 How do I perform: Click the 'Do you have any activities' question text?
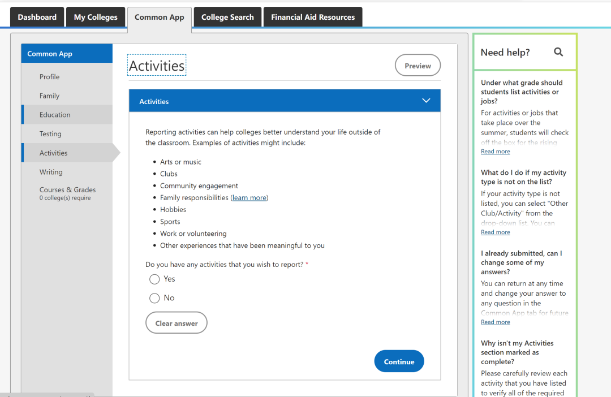tap(224, 265)
